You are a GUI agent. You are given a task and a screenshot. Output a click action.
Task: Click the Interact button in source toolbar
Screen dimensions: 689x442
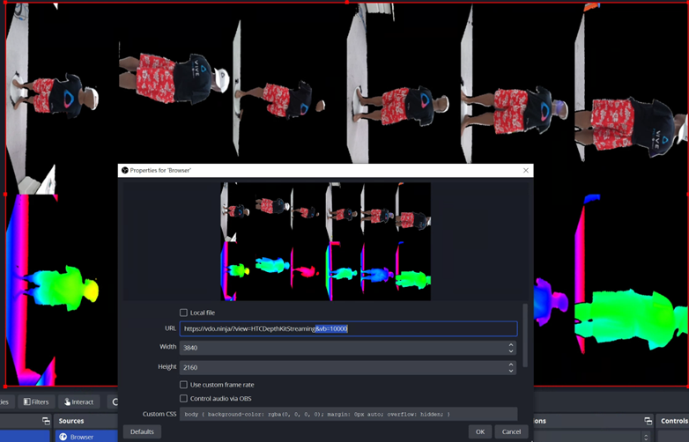click(79, 401)
